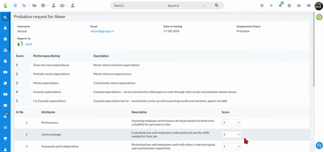This screenshot has width=324, height=152.
Task: Open the sidebar organization chart icon
Action: pyautogui.click(x=5, y=50)
